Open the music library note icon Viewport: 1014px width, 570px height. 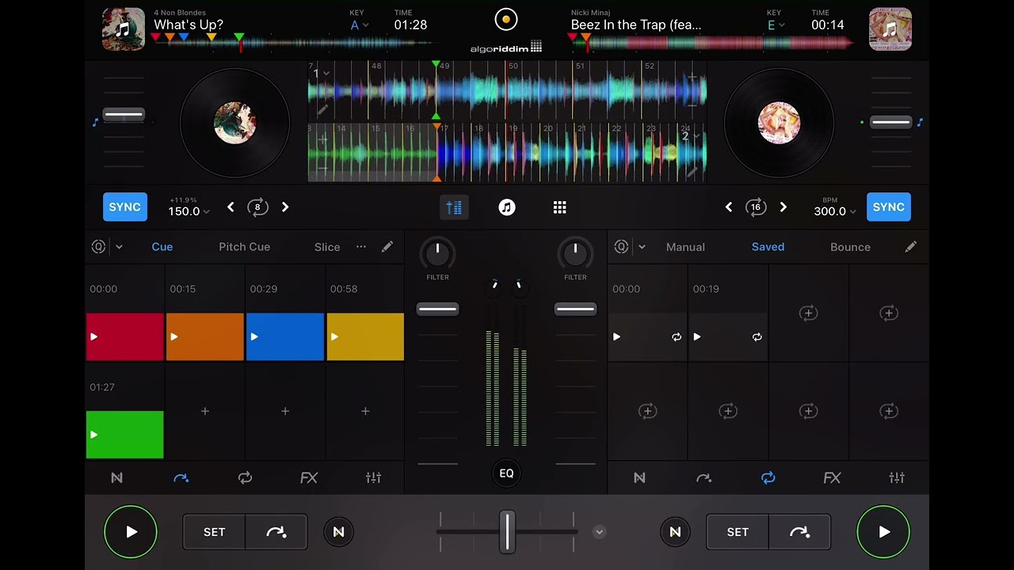pos(507,207)
